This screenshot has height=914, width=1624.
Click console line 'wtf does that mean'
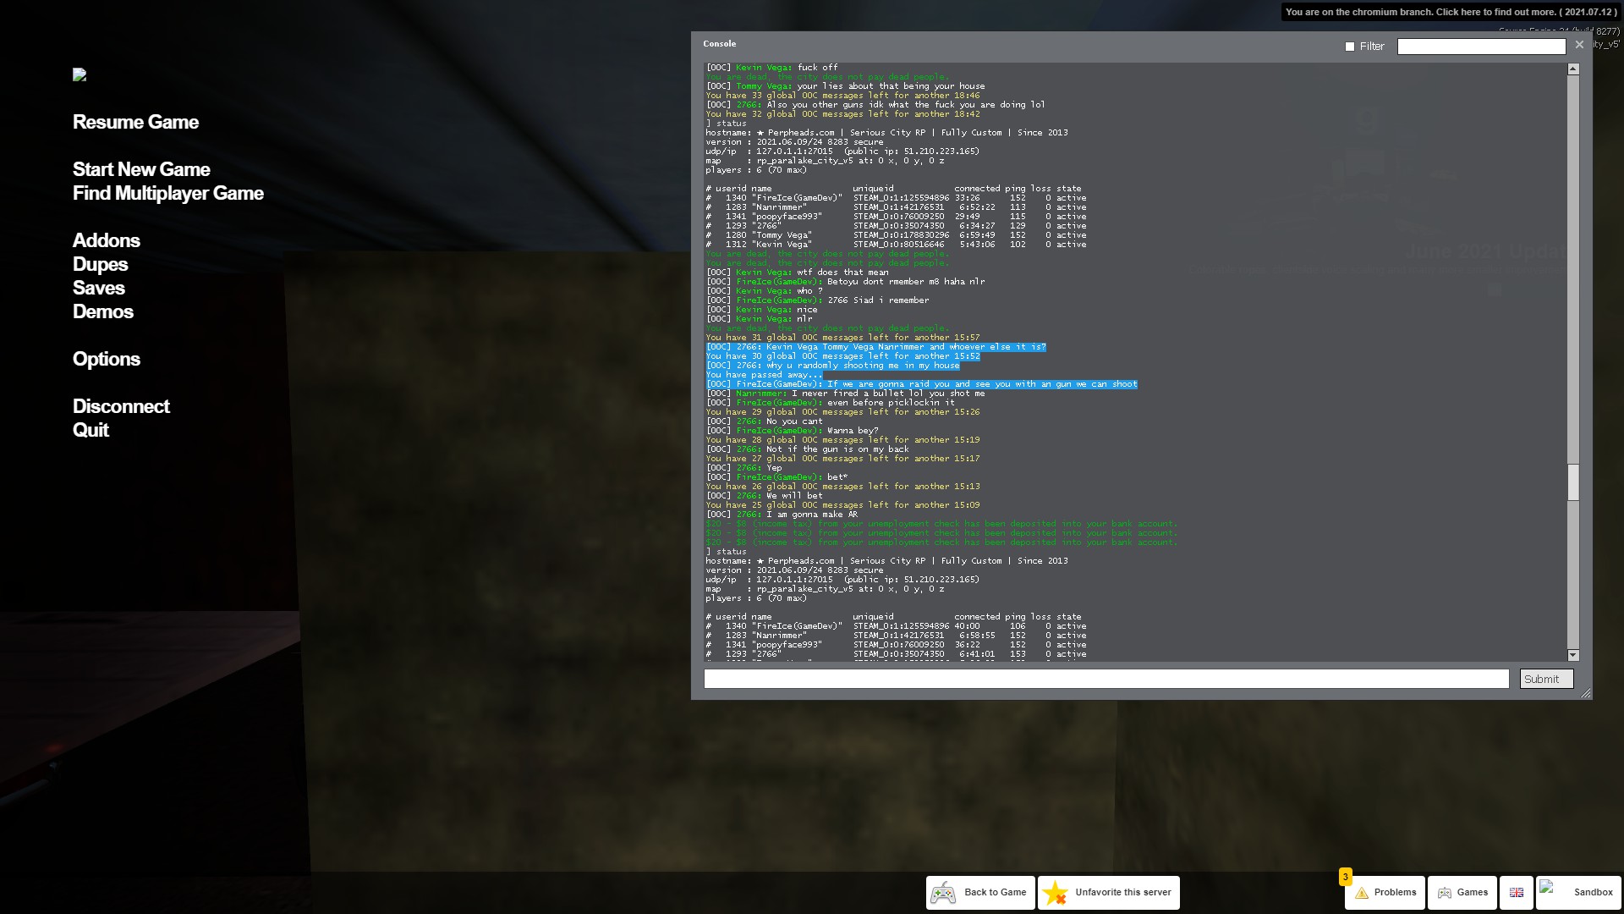point(797,273)
